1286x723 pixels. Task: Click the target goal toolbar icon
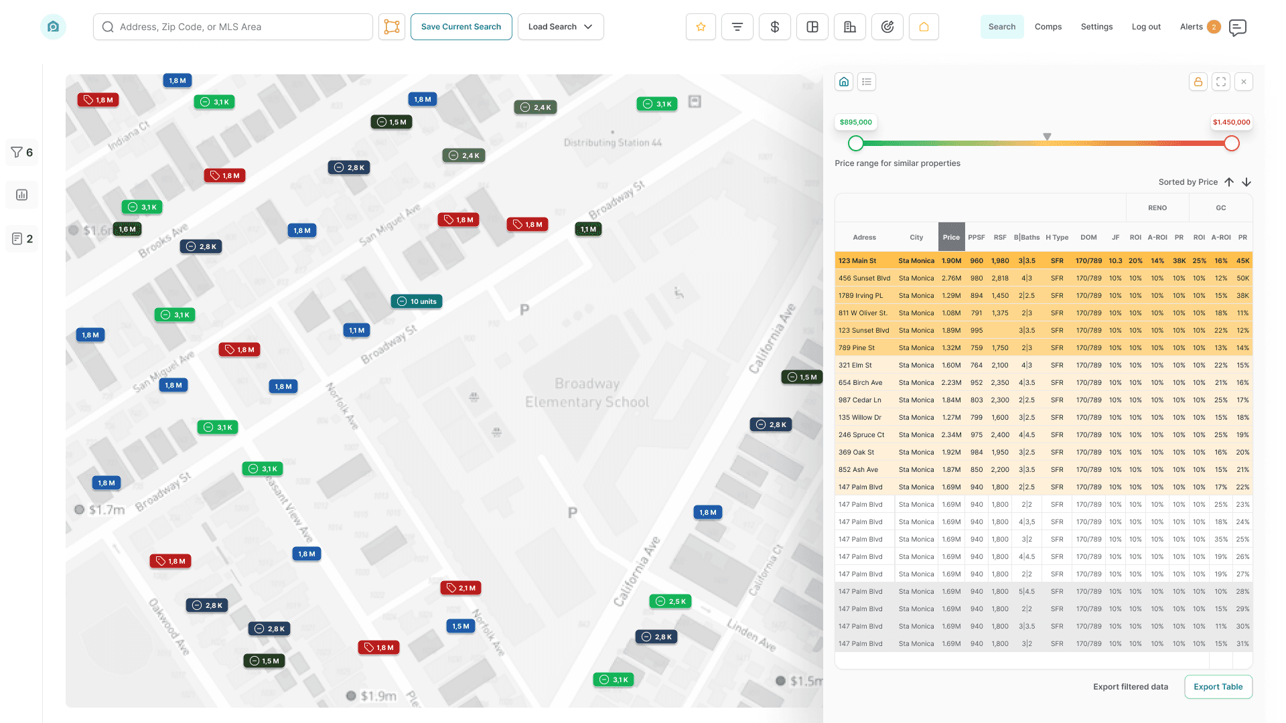[887, 27]
